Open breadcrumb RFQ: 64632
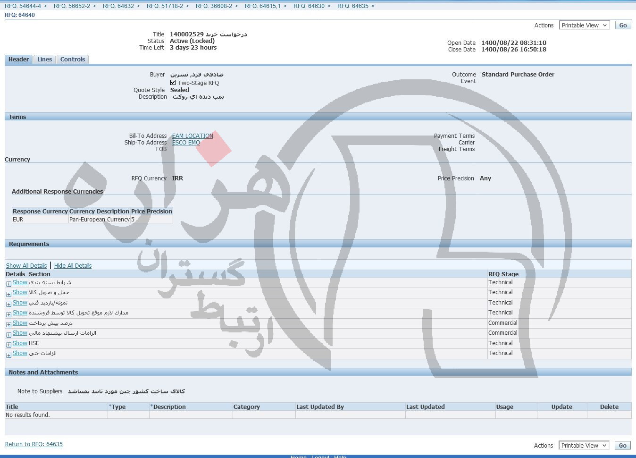This screenshot has width=636, height=458. (118, 6)
